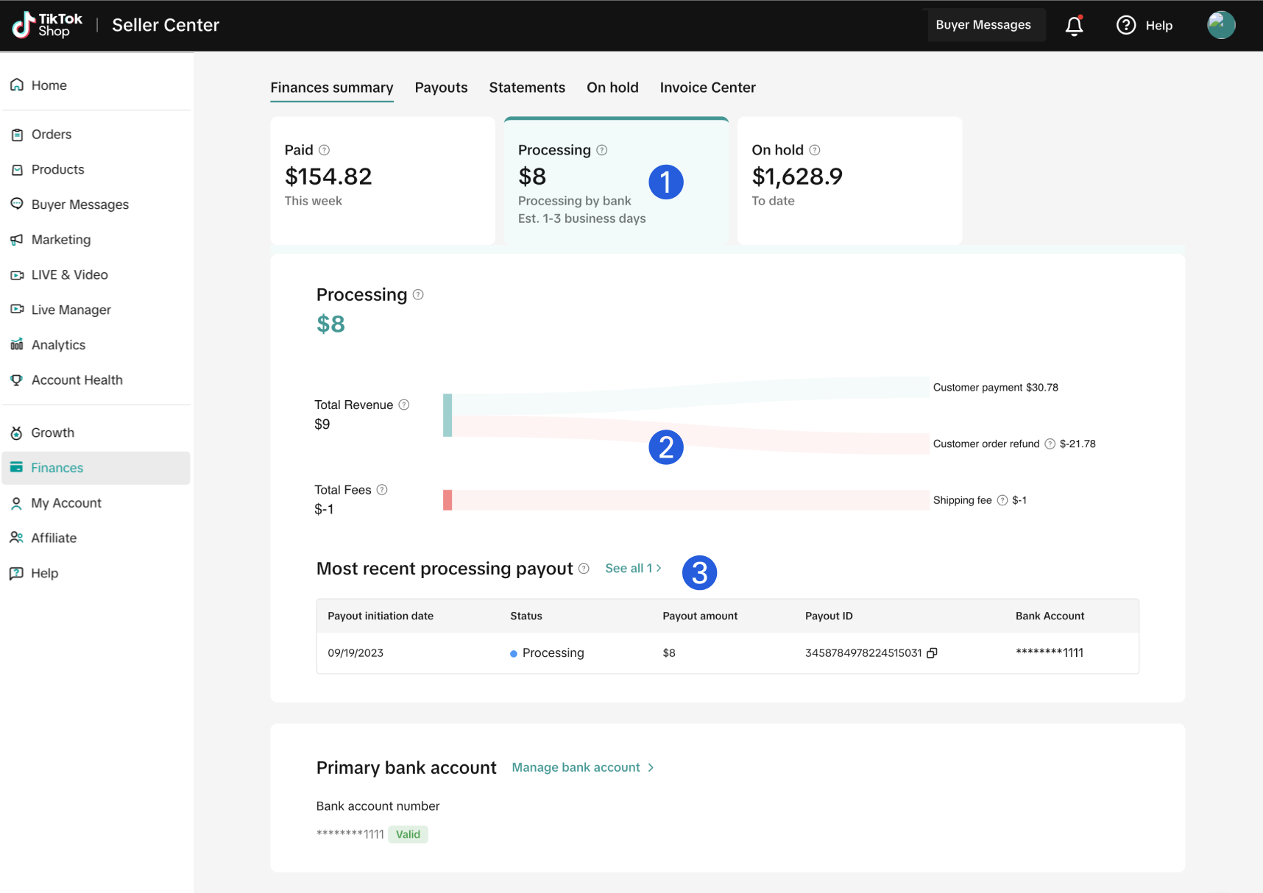Click the TikTok Shop logo

tap(48, 25)
